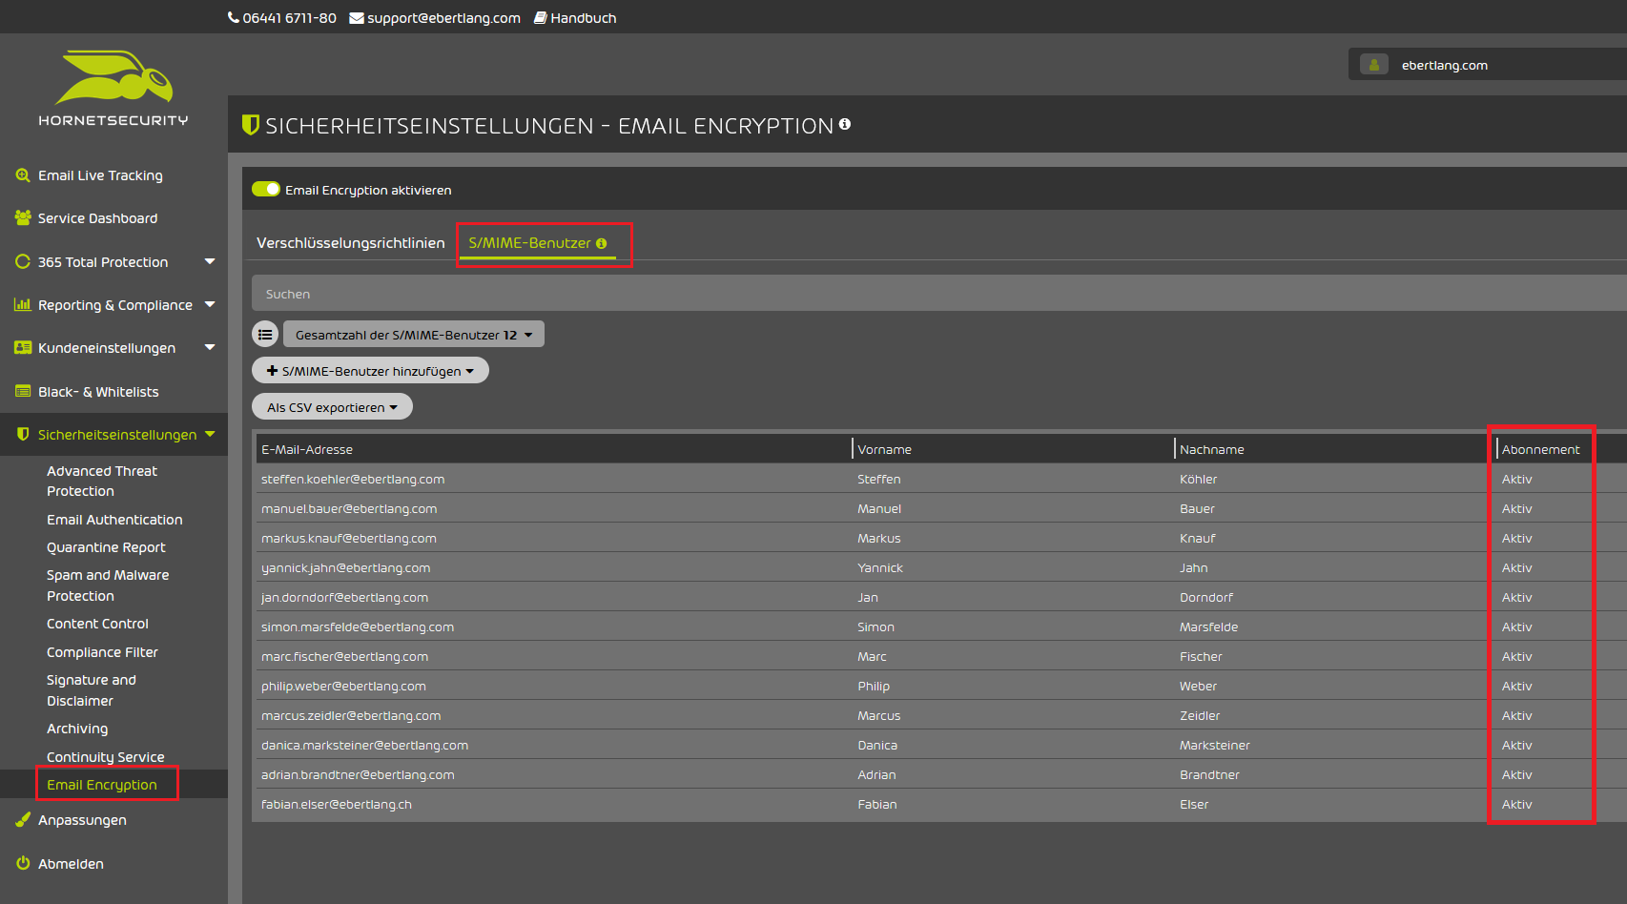Open Spam and Malware Protection

tap(108, 586)
